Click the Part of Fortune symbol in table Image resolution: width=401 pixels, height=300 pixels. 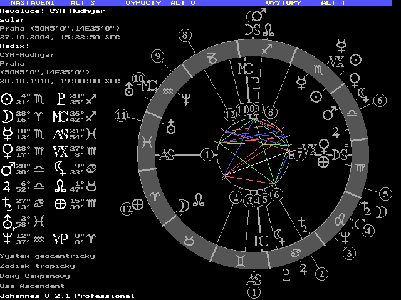(x=60, y=203)
